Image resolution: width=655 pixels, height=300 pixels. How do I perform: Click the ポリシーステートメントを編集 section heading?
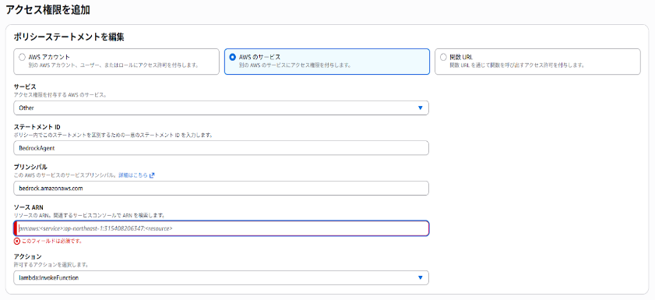pos(69,37)
